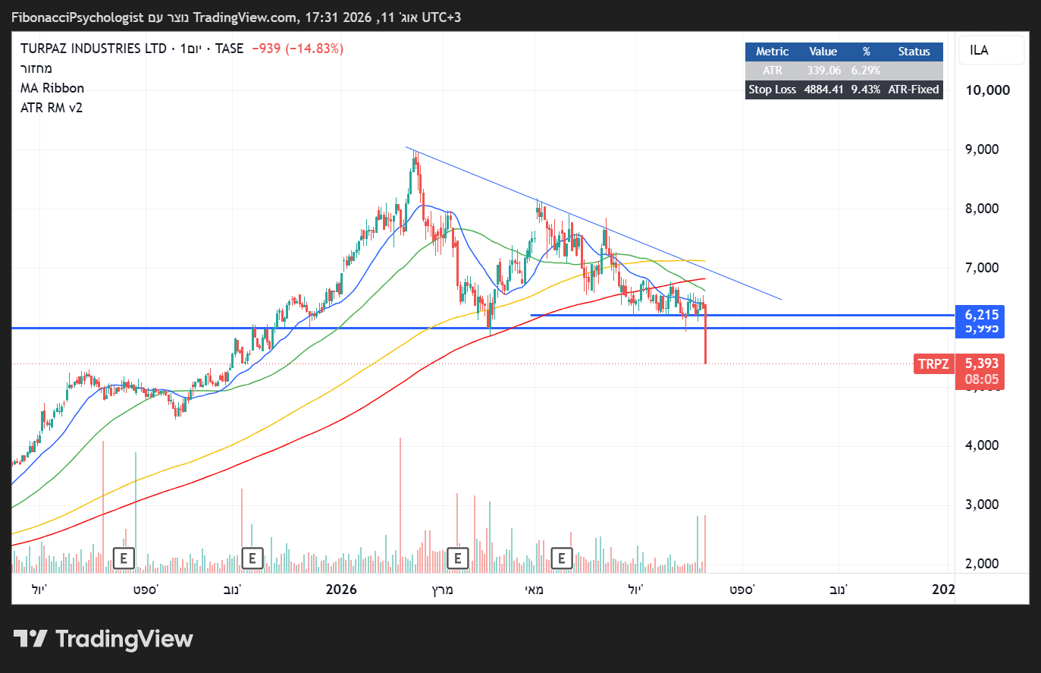Click the 7,000 price axis label
This screenshot has width=1041, height=673.
(982, 268)
